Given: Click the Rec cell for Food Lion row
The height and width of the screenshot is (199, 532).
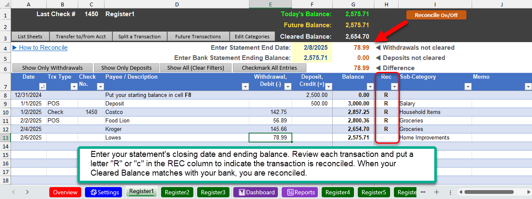Looking at the screenshot, I should click(x=386, y=120).
